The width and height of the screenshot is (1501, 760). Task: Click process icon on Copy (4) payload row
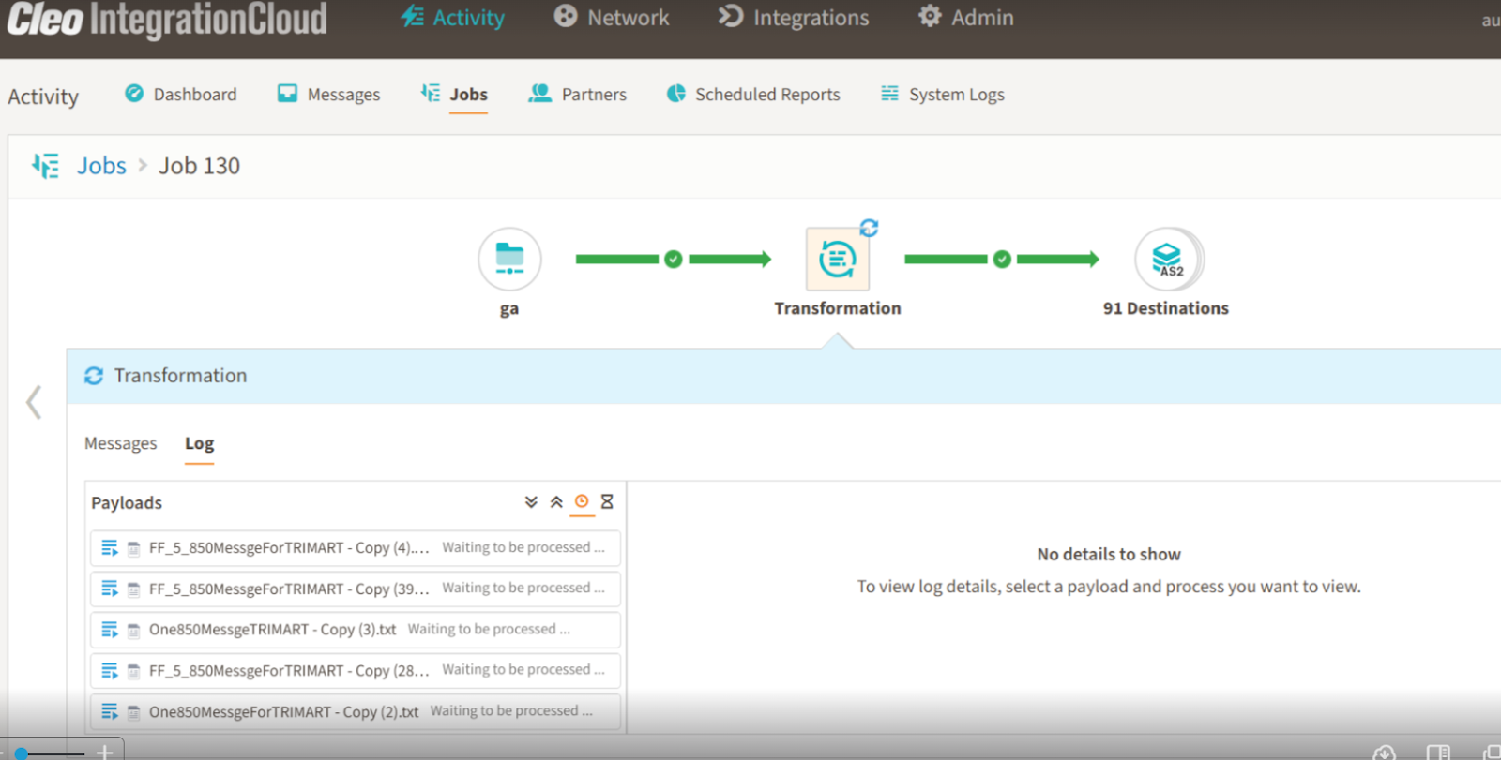click(x=110, y=548)
